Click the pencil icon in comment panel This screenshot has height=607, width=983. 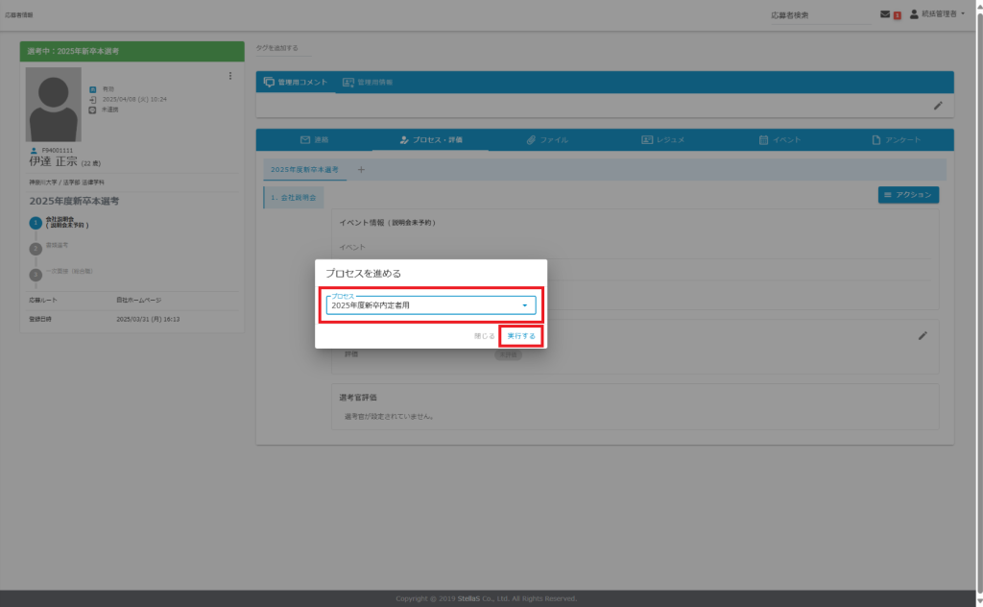(938, 106)
